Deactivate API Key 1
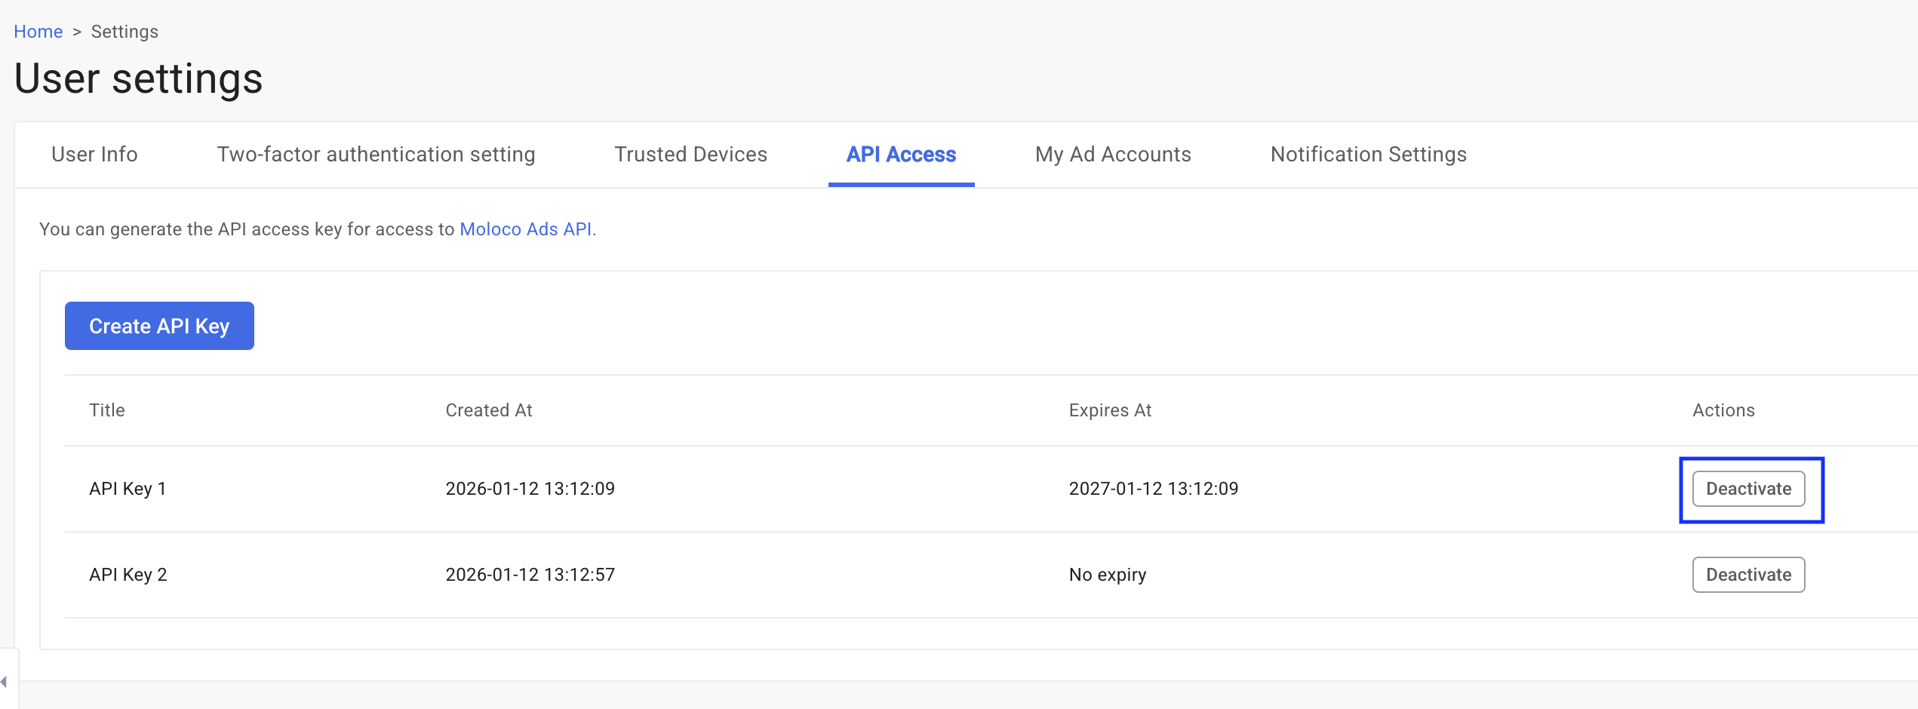Image resolution: width=1918 pixels, height=709 pixels. click(x=1748, y=489)
